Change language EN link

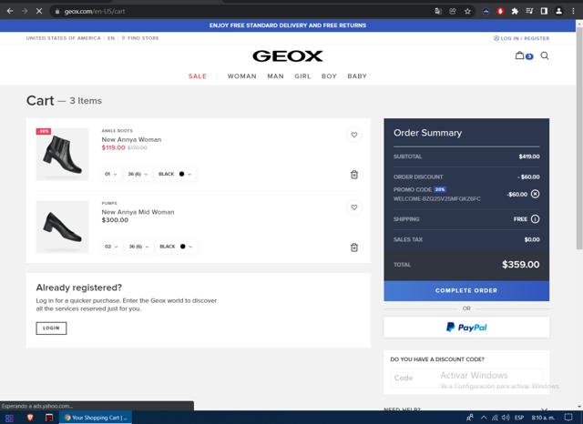pyautogui.click(x=111, y=38)
